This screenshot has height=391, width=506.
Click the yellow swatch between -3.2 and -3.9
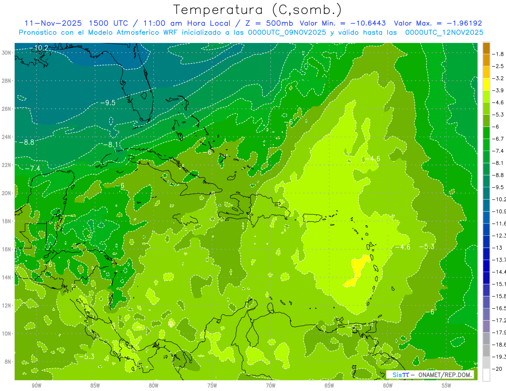click(486, 84)
